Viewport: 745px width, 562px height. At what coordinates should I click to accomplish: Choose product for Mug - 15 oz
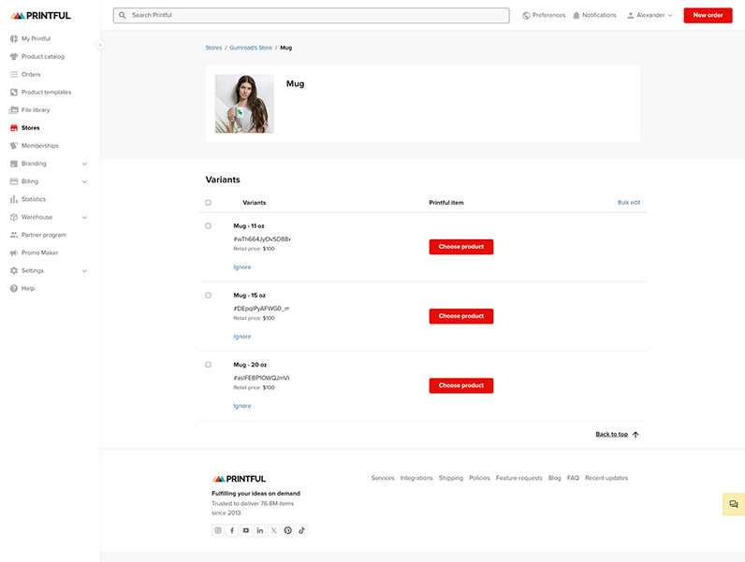[460, 316]
